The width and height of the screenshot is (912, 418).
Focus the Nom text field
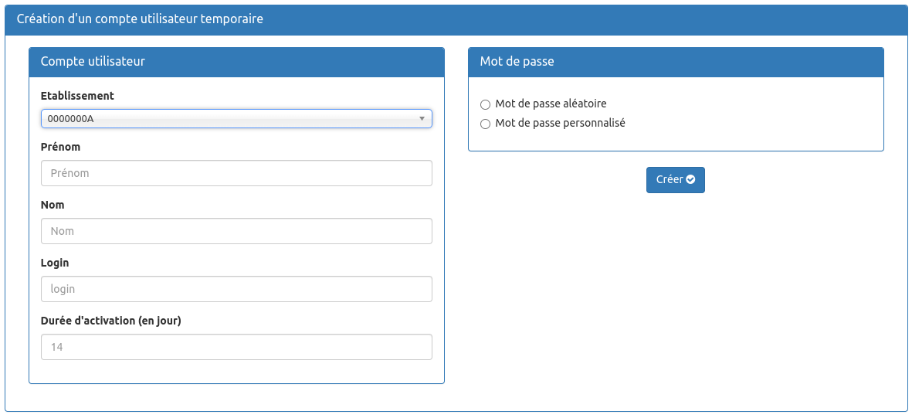(236, 231)
